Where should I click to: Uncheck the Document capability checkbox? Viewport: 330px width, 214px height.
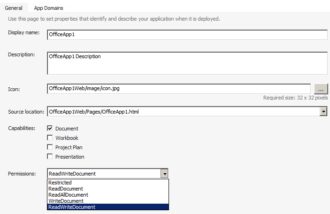pyautogui.click(x=50, y=129)
